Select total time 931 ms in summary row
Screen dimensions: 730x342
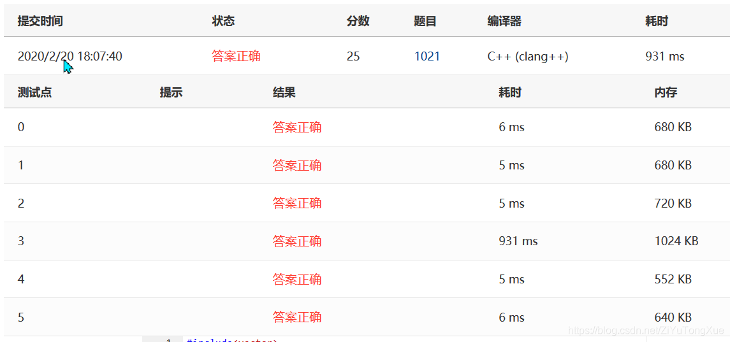pyautogui.click(x=665, y=56)
